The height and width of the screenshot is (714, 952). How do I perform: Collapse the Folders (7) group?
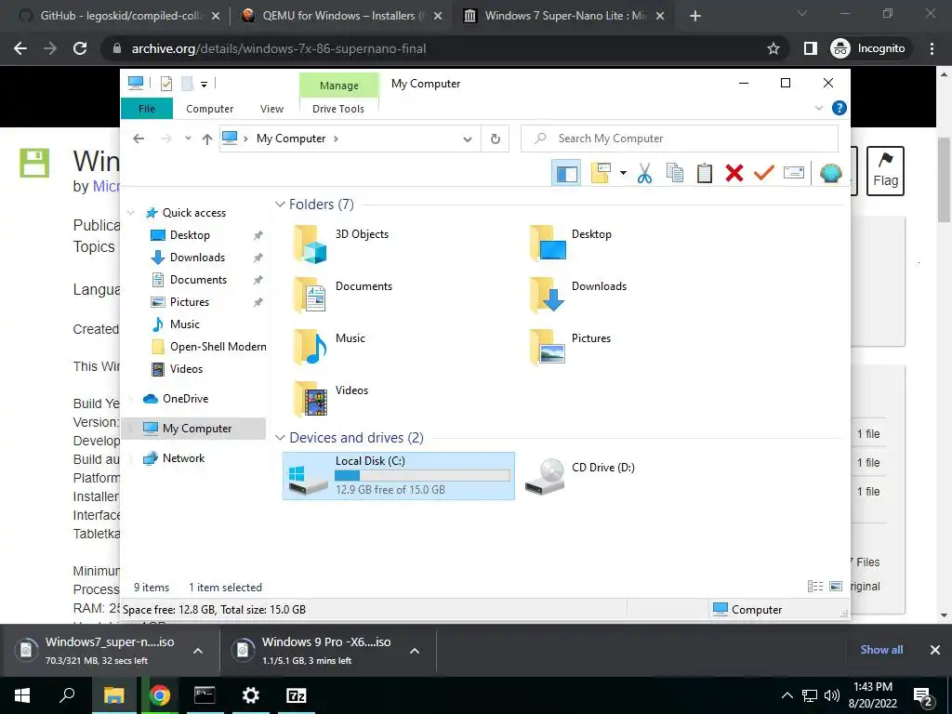pos(280,205)
